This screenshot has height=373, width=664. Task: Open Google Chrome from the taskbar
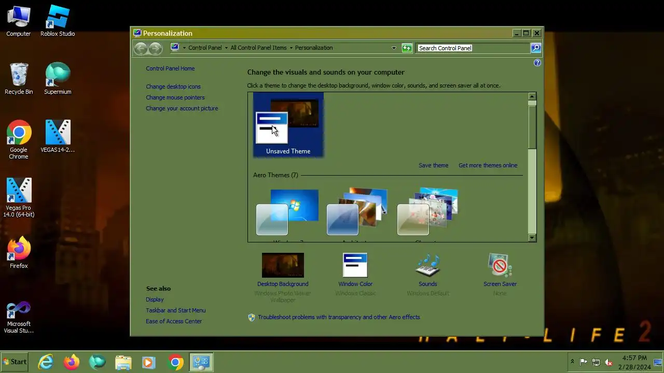click(175, 362)
